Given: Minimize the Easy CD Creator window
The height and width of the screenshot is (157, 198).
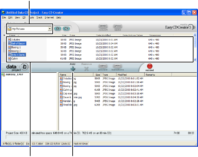Looking at the screenshot, I should click(184, 13).
